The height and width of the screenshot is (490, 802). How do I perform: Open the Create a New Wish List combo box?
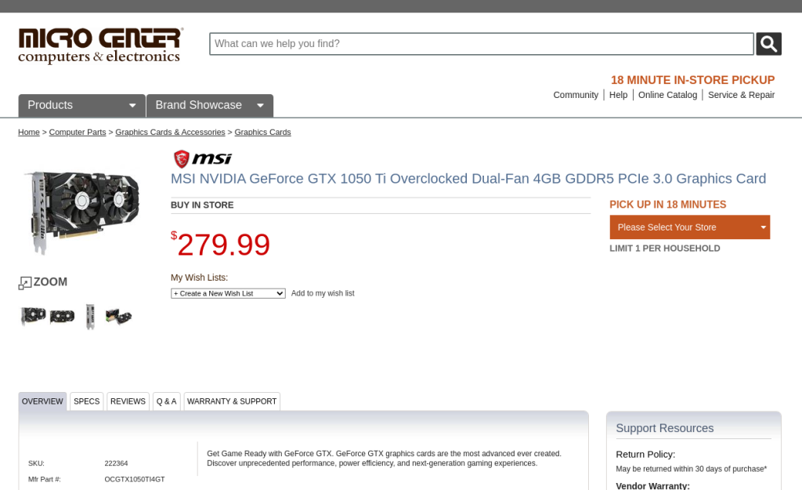coord(228,293)
